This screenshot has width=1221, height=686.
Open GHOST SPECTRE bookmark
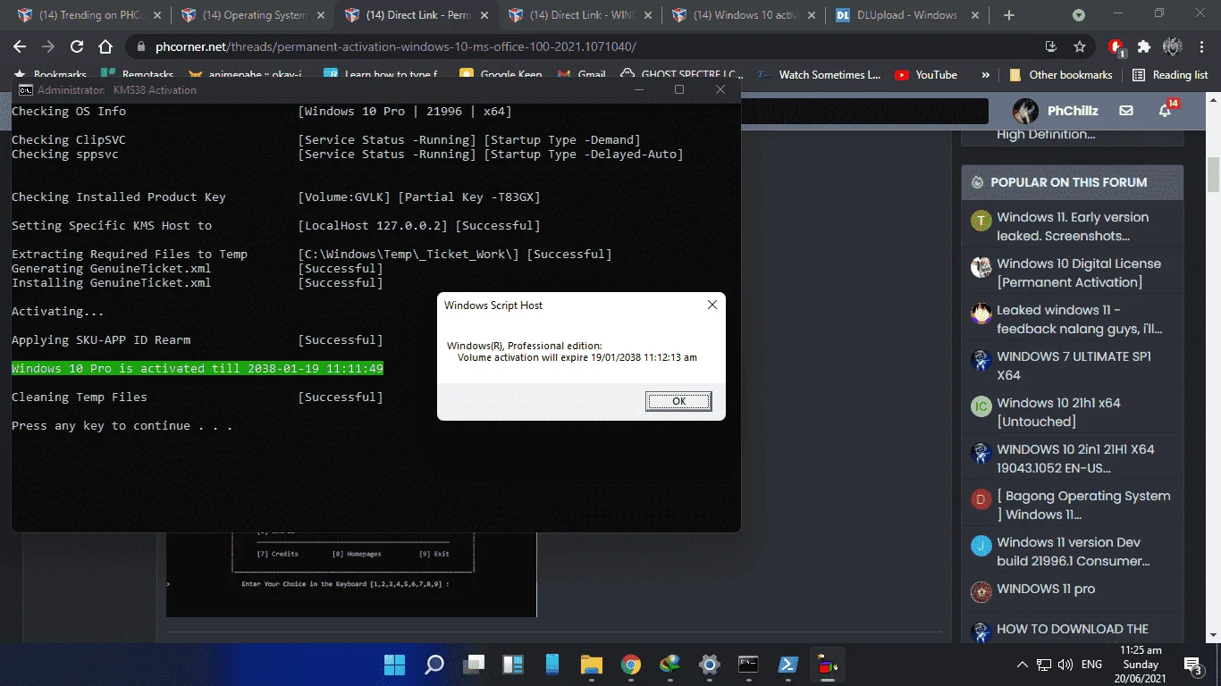(x=682, y=75)
